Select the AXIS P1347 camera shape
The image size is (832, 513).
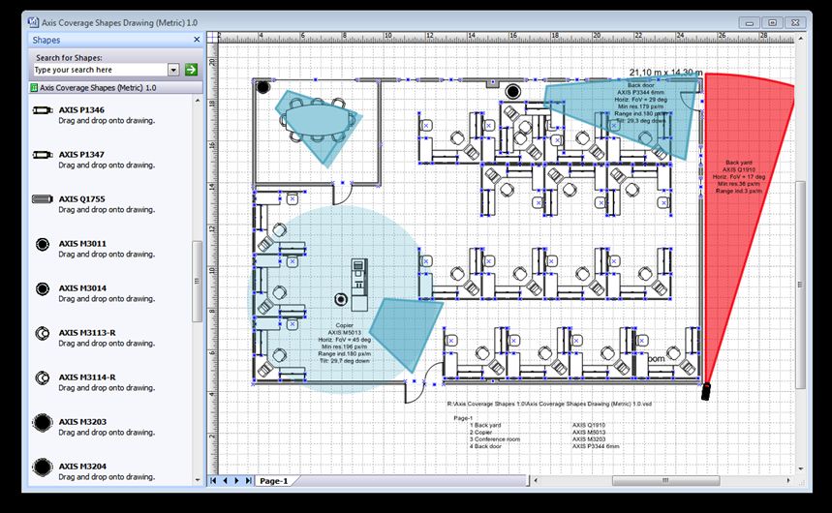click(43, 155)
